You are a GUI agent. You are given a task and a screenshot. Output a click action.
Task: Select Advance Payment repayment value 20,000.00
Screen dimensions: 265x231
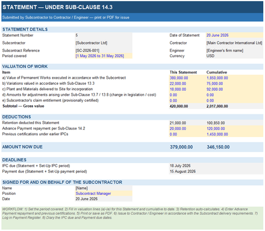[187, 128]
